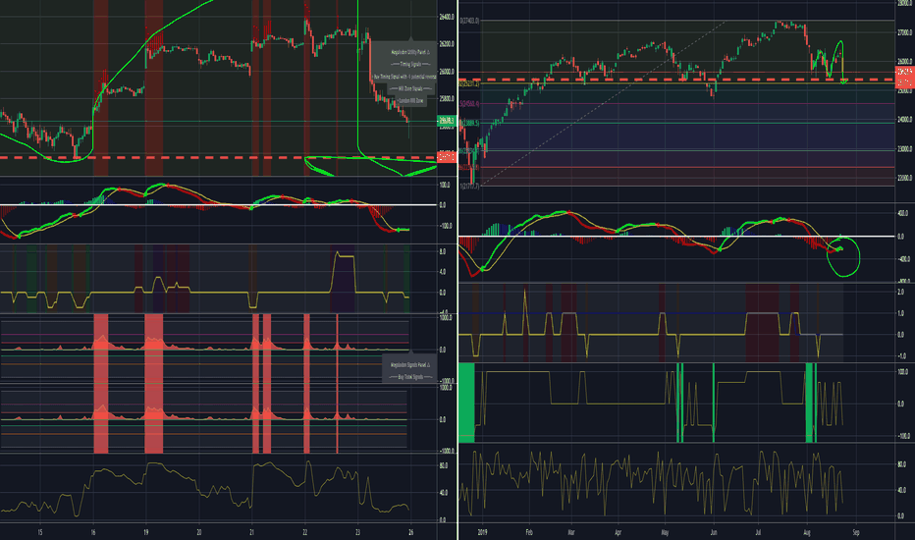The width and height of the screenshot is (915, 540).
Task: Click the 27000.0 value on right chart axis
Action: tap(904, 32)
